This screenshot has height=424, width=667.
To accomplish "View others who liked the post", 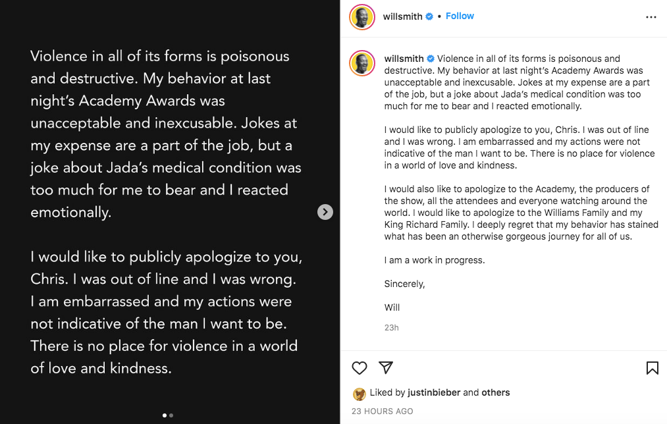I will pos(496,392).
